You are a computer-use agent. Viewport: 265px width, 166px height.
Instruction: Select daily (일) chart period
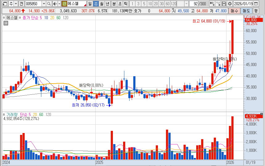coord(90,4)
